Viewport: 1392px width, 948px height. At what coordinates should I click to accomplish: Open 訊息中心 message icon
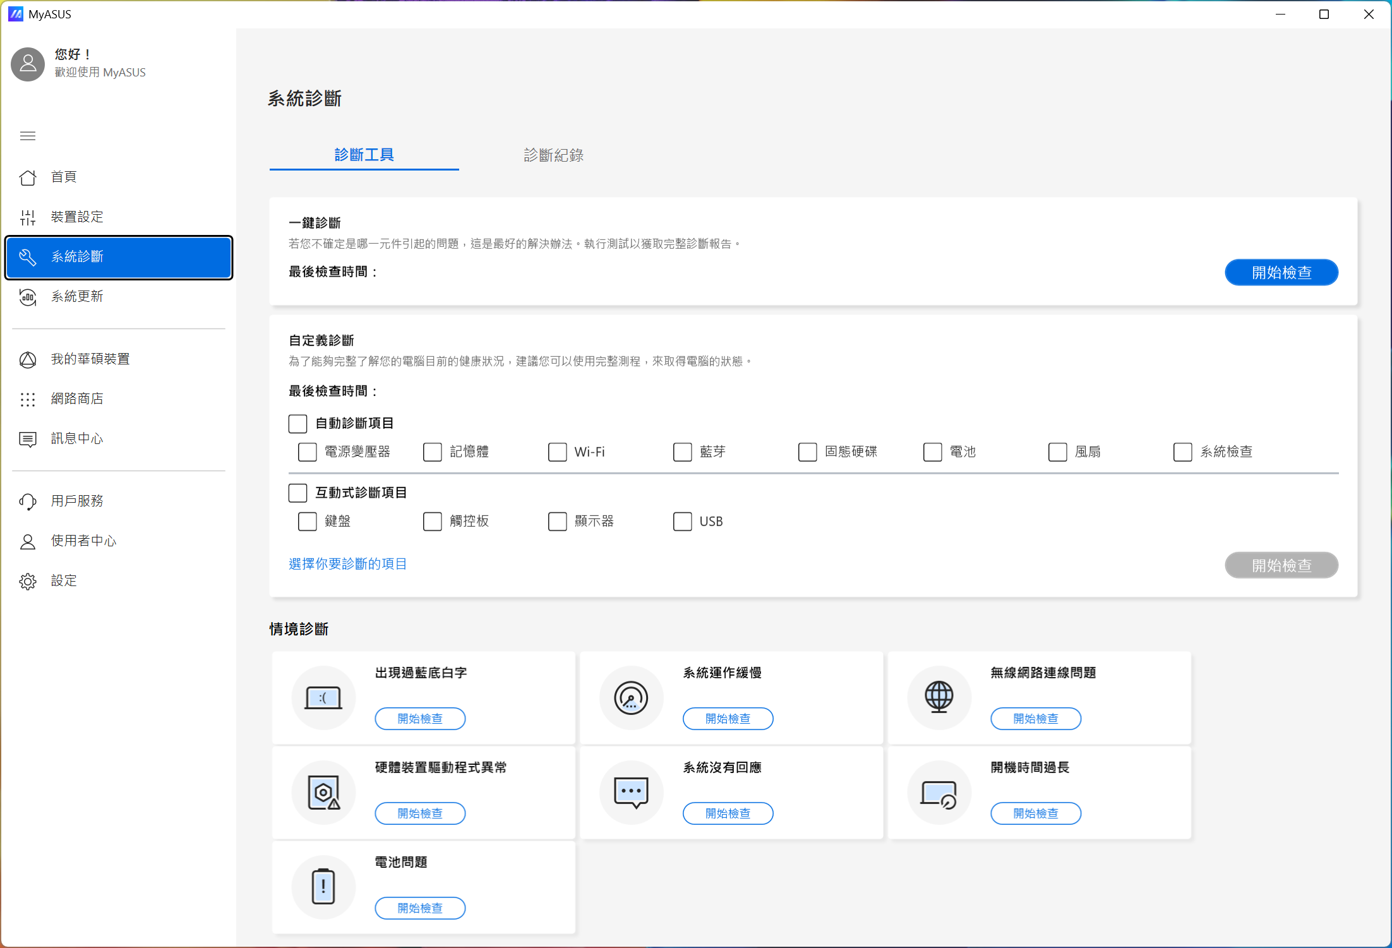[28, 439]
